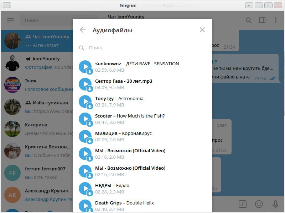Open the Чат komYounity conversation in the list
285x213 pixels.
coord(37,41)
